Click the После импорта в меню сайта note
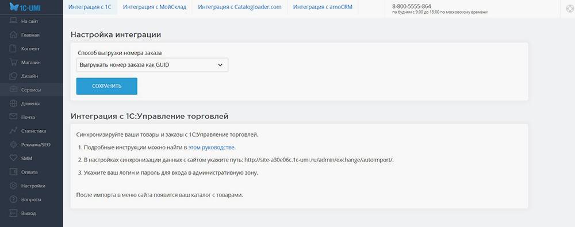The height and width of the screenshot is (227, 575). coord(159,195)
